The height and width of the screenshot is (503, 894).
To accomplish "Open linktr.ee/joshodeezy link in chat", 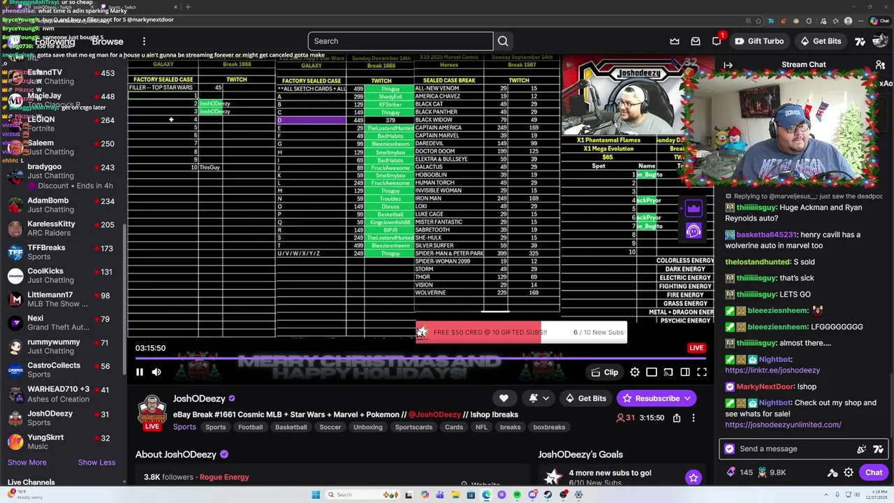I will click(x=772, y=370).
